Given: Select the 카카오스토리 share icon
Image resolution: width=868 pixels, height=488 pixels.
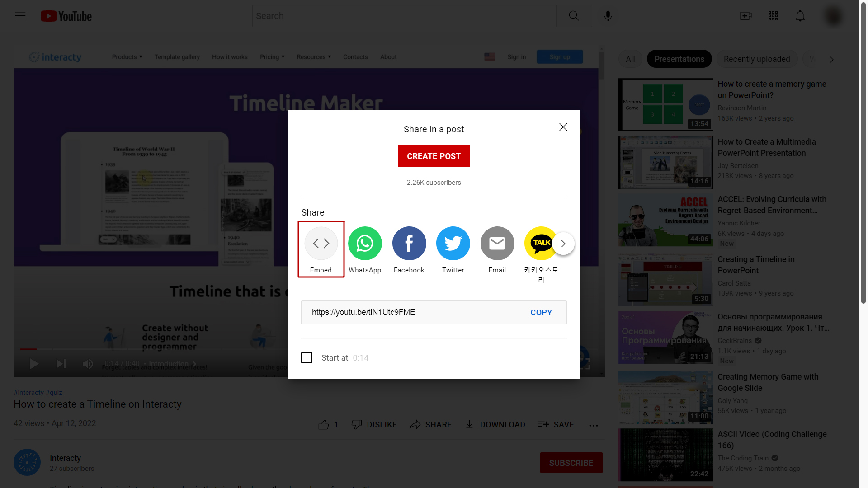Looking at the screenshot, I should pos(541,243).
